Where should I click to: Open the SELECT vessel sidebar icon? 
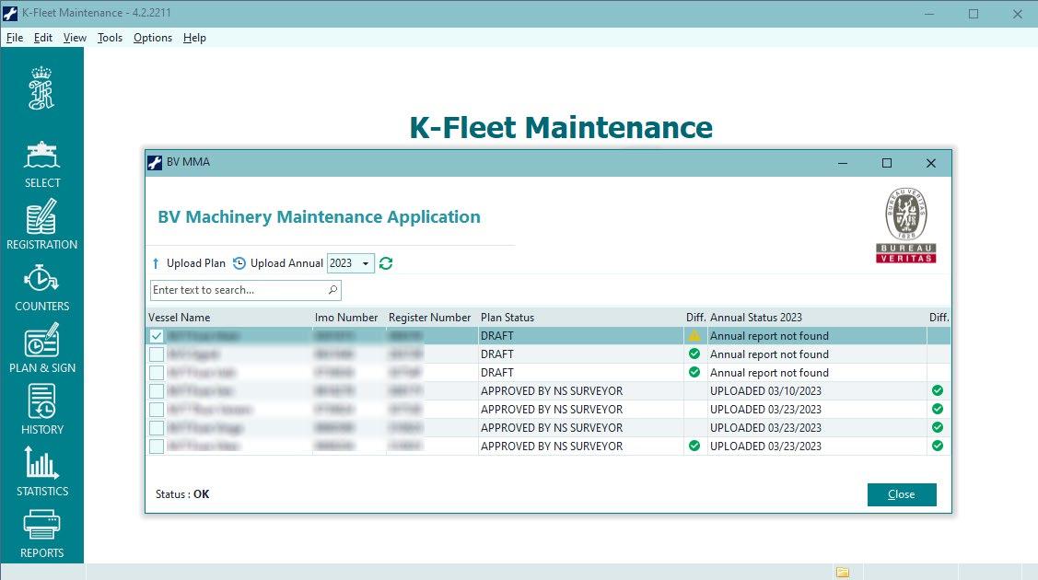(41, 165)
